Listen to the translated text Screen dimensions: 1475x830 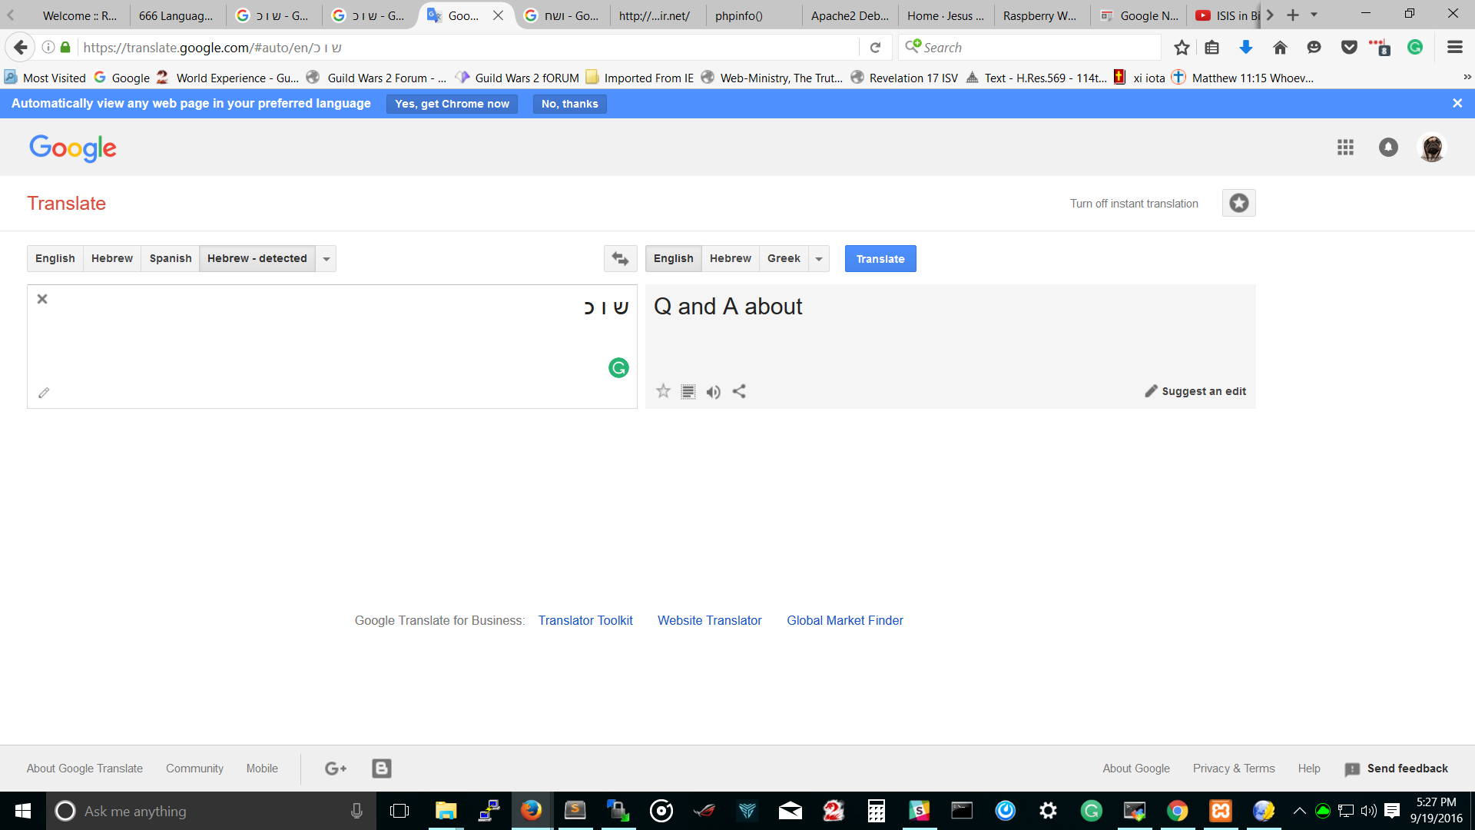point(714,392)
